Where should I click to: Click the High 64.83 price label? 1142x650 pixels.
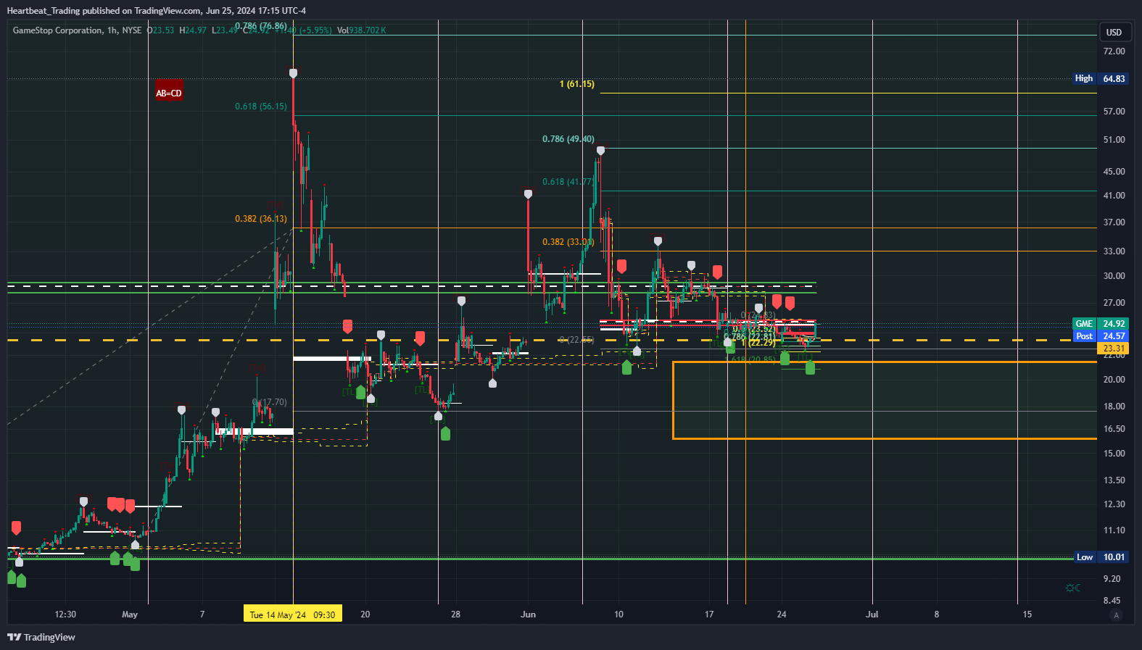(1101, 78)
